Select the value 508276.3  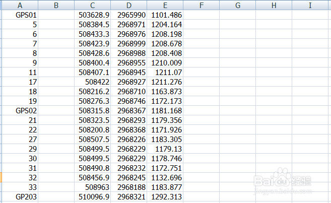93,101
